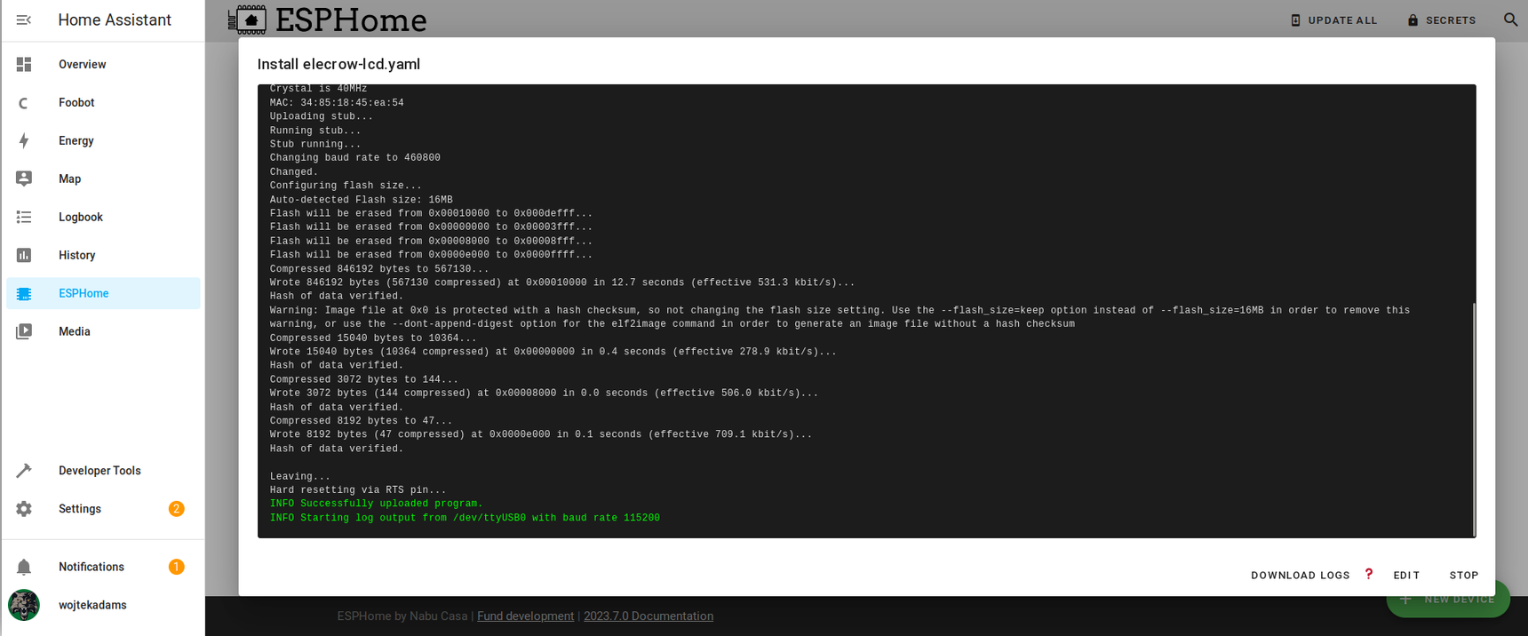Click the red question mark help icon
The width and height of the screenshot is (1528, 636).
[x=1369, y=574]
